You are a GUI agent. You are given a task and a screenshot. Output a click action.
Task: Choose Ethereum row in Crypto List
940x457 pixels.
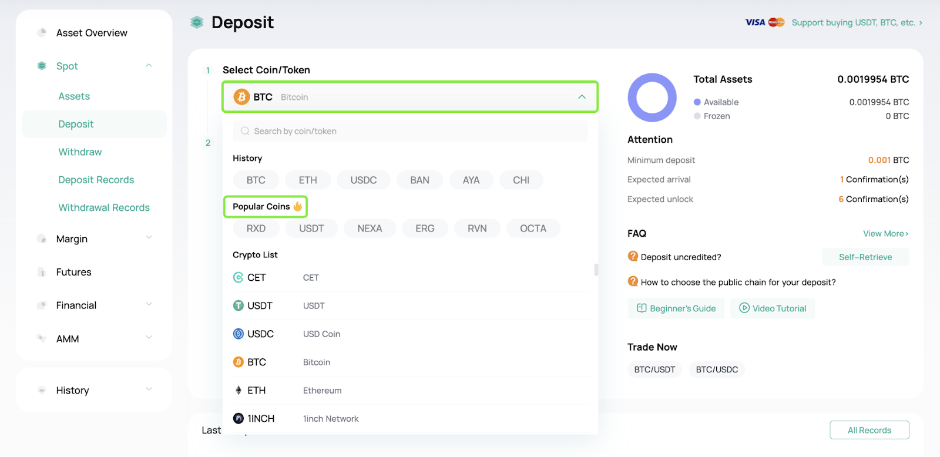tap(411, 390)
